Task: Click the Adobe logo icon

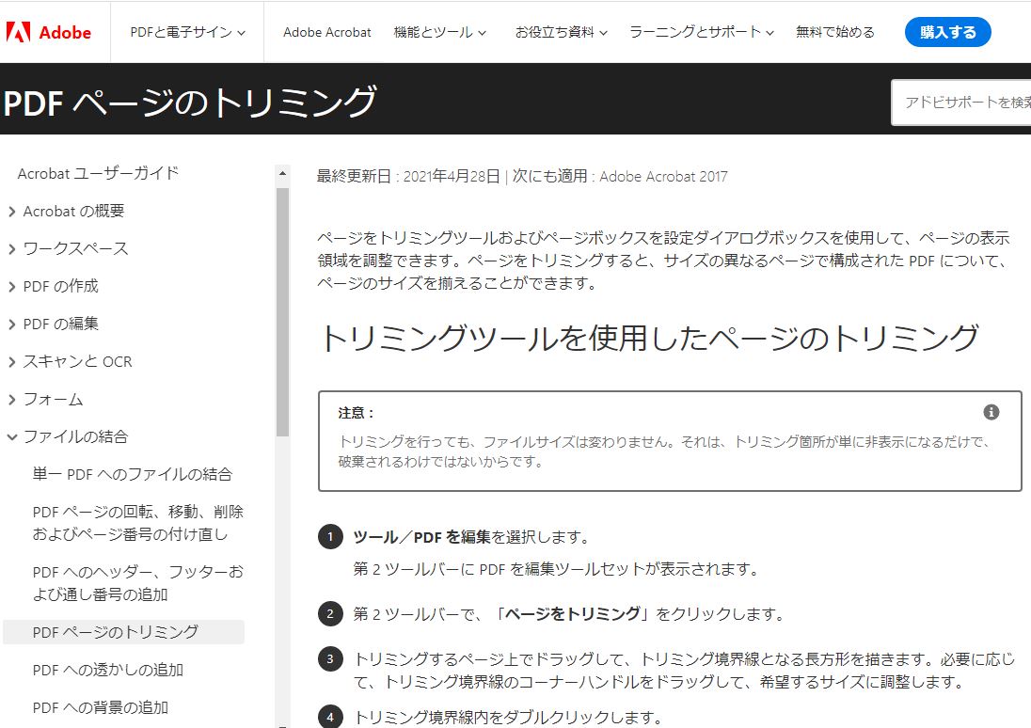Action: [19, 30]
